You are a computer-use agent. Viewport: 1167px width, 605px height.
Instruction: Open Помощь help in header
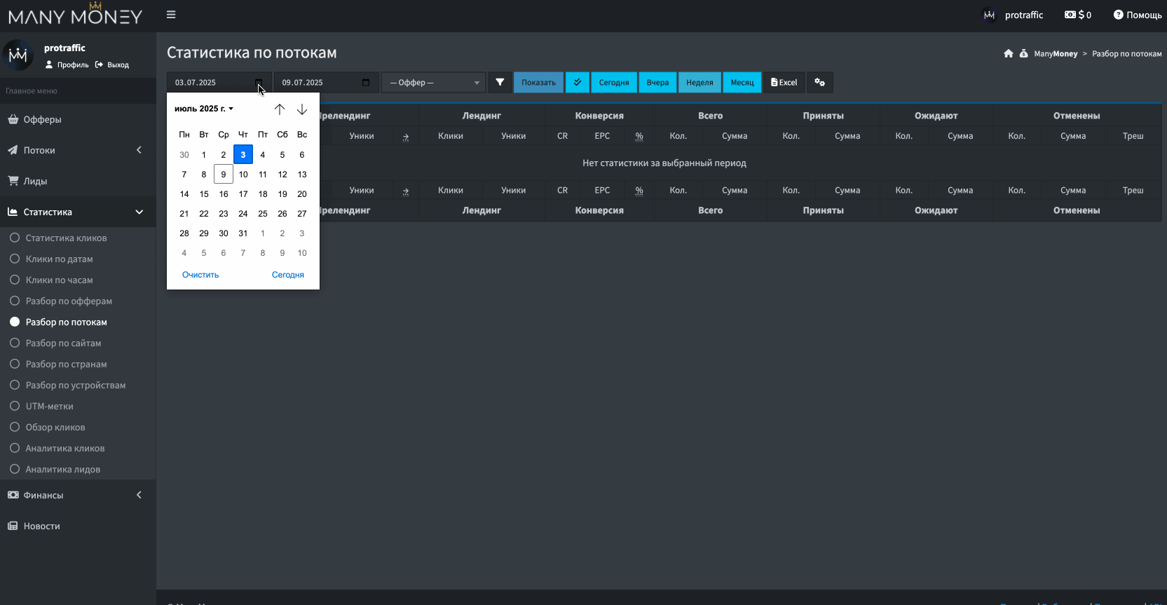point(1138,15)
